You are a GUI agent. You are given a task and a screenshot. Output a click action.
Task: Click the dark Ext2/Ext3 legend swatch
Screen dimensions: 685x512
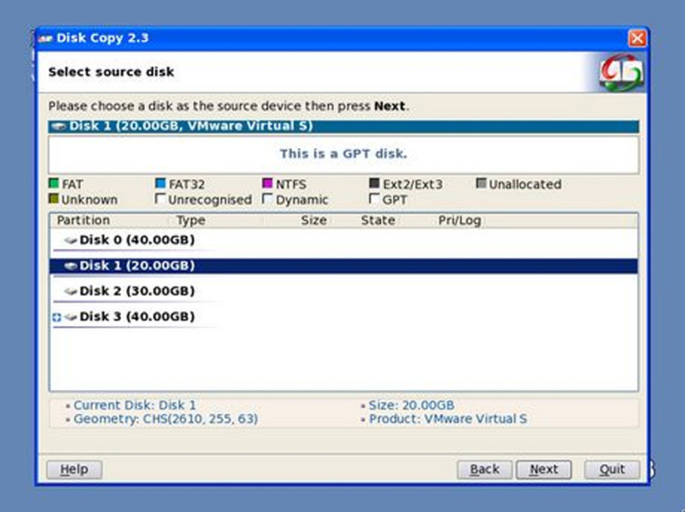[x=374, y=183]
